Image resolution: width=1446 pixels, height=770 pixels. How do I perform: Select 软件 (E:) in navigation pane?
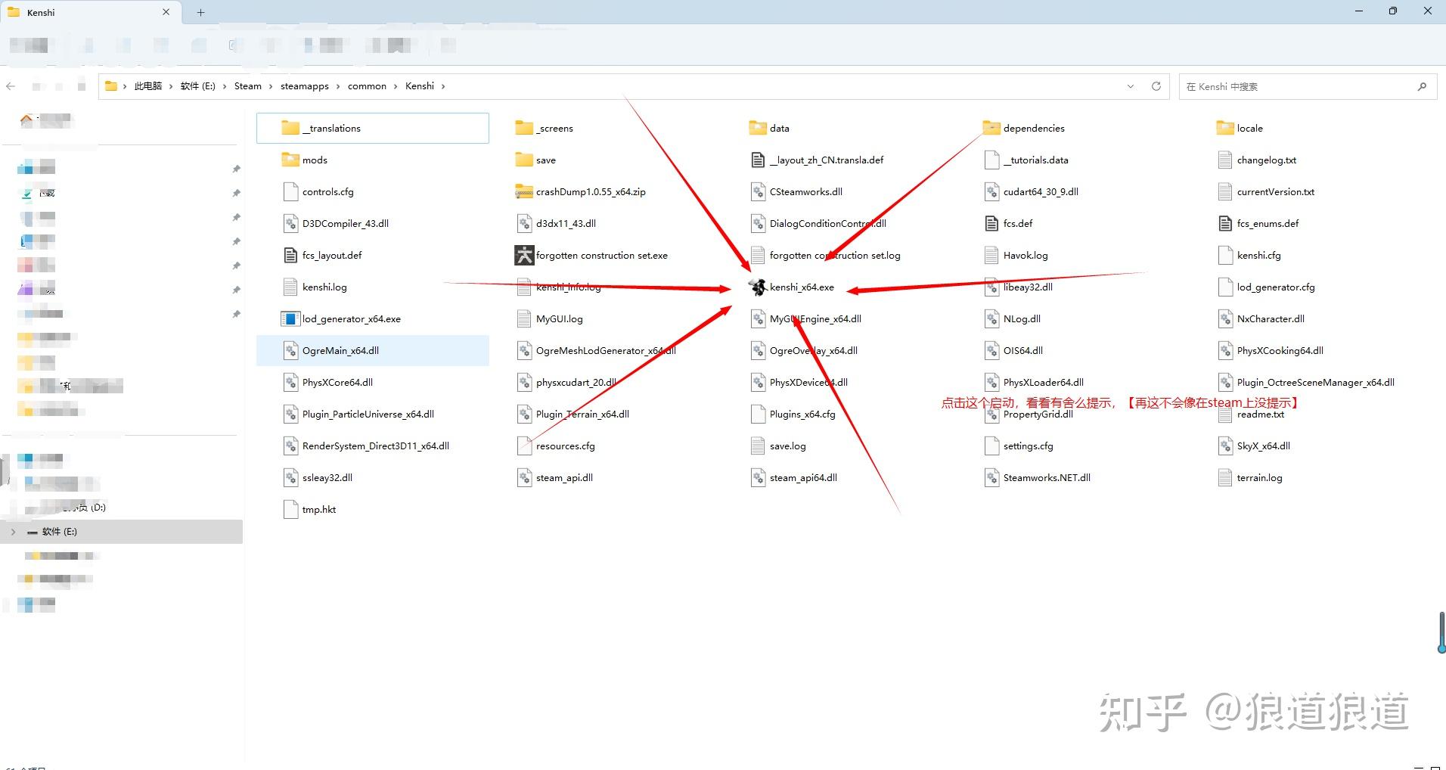(121, 532)
